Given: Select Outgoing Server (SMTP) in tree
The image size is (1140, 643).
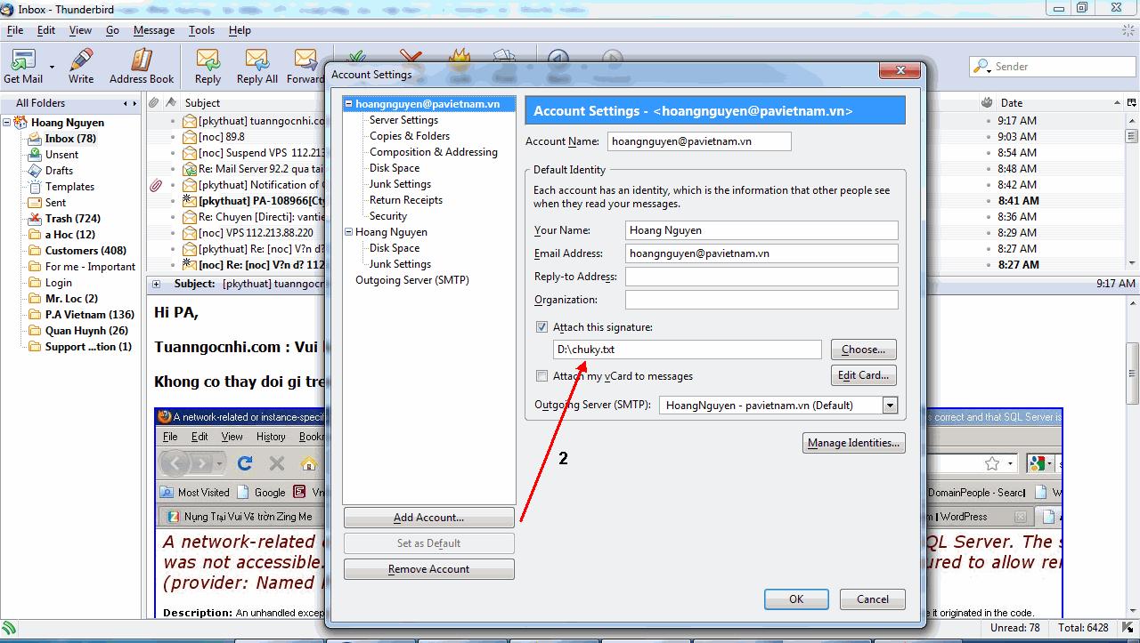Looking at the screenshot, I should pos(412,280).
